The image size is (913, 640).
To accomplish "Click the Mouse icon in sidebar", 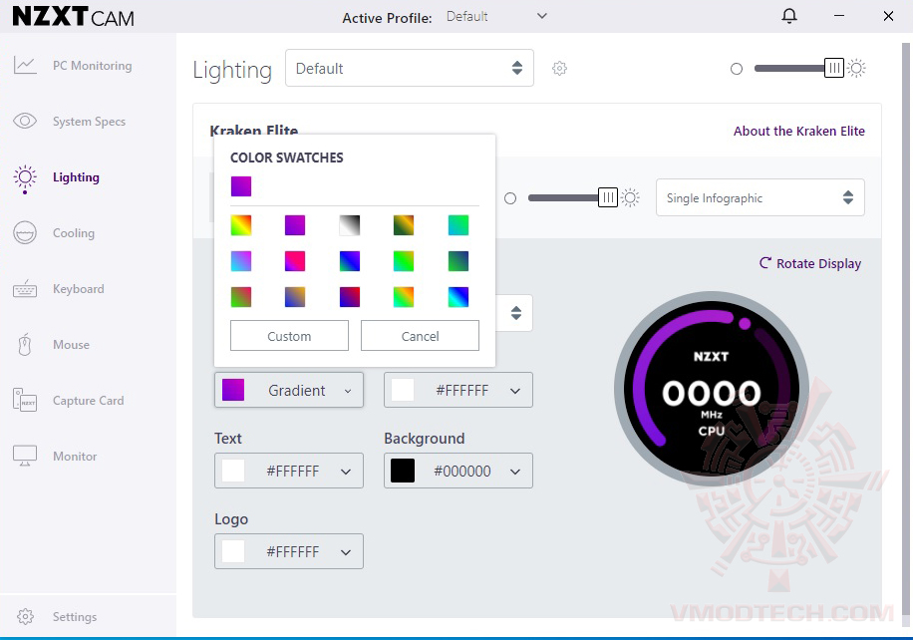I will coord(25,345).
